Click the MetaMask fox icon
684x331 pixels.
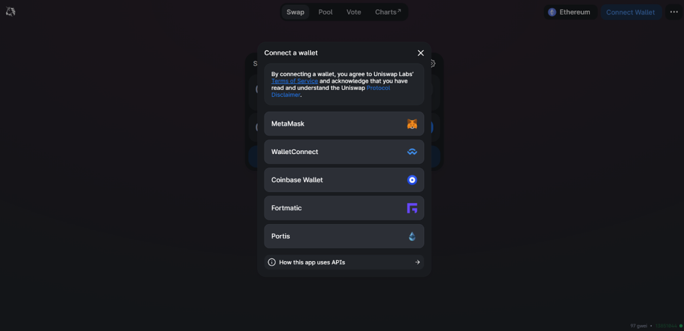pos(412,123)
